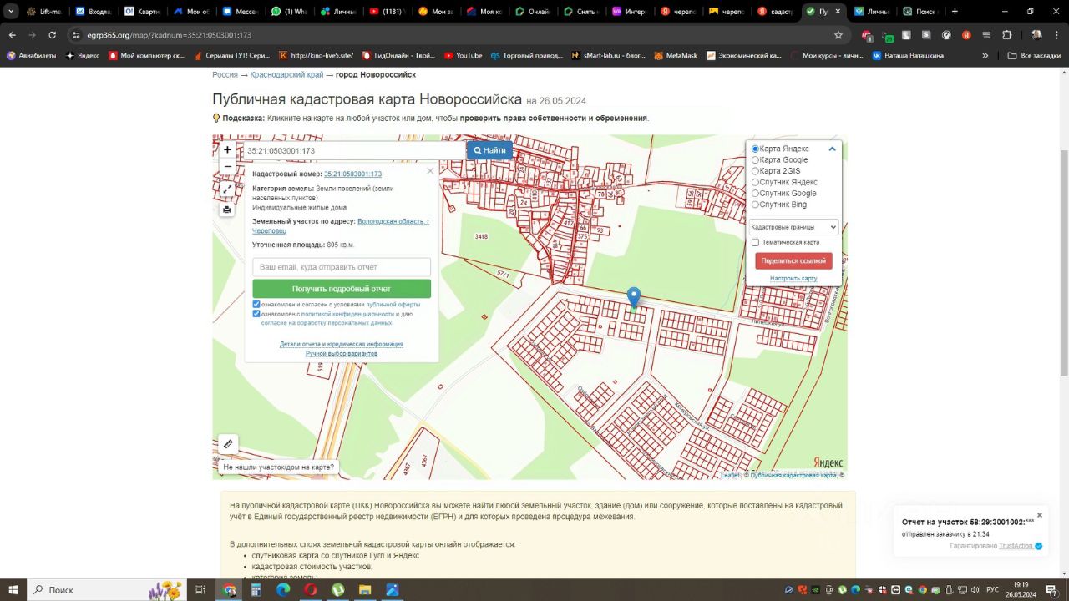This screenshot has width=1069, height=601.
Task: Uncheck privacy policy consent checkbox
Action: [256, 314]
